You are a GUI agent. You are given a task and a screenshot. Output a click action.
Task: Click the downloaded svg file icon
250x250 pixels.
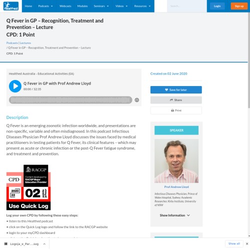click(6, 244)
